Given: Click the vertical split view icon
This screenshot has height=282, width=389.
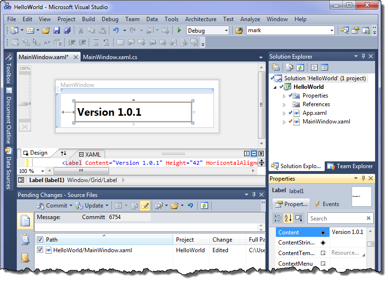Looking at the screenshot, I should click(247, 154).
